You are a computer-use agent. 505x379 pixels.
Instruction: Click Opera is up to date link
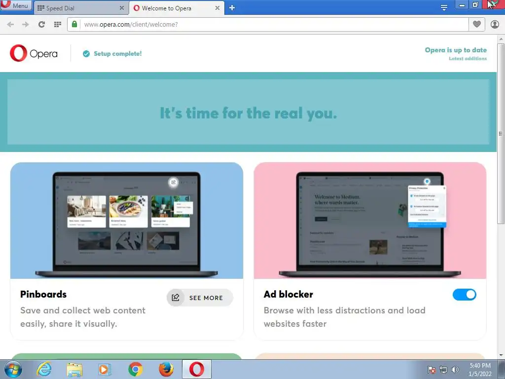(x=456, y=50)
